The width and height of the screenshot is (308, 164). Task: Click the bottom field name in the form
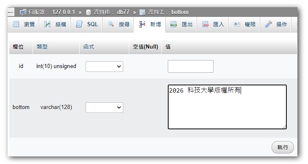21,107
